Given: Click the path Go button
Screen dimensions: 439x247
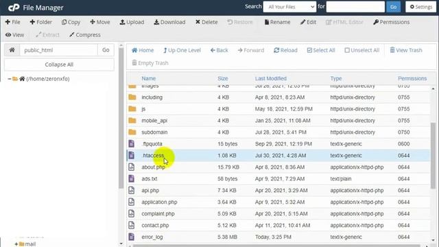Looking at the screenshot, I should (106, 50).
